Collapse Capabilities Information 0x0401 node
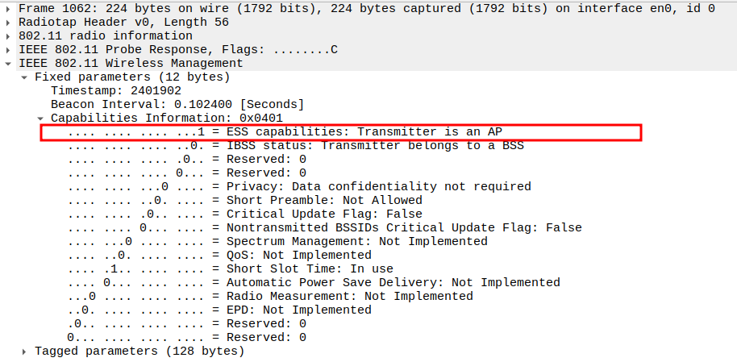Screen dimensions: 737x362 point(41,119)
